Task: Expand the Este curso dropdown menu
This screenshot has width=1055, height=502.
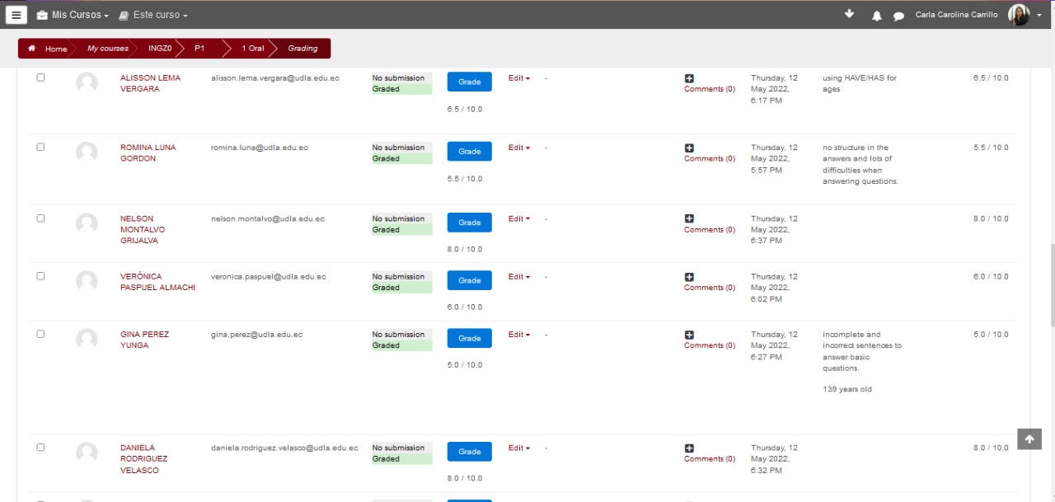Action: [153, 15]
